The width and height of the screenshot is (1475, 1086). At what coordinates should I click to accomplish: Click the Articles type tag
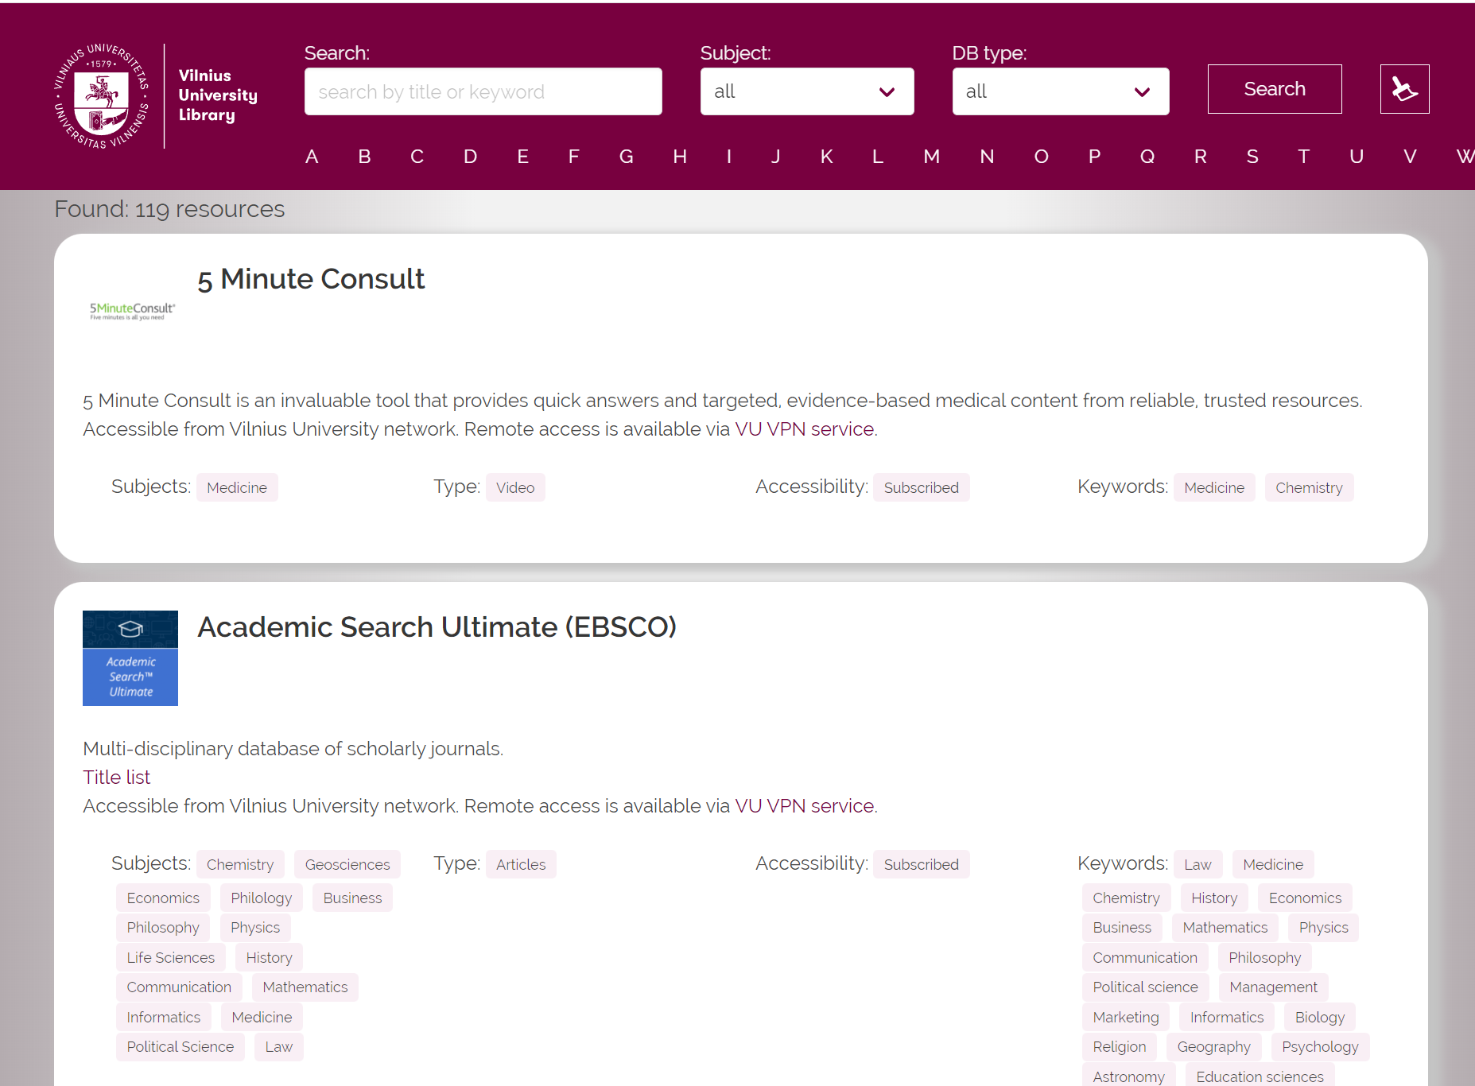[521, 864]
